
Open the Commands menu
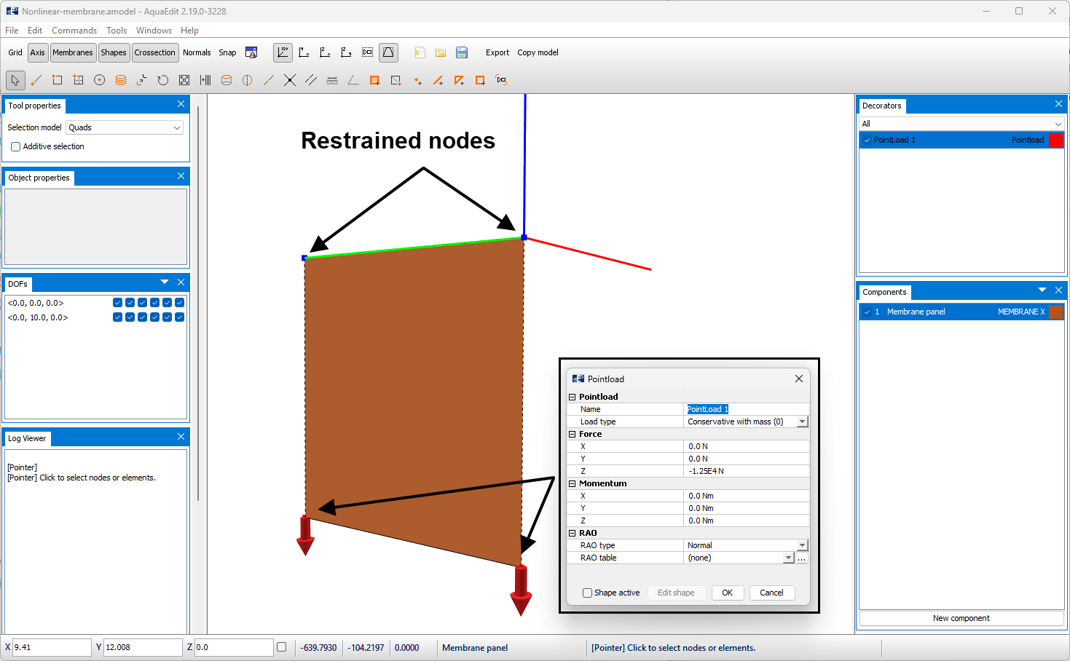[74, 31]
